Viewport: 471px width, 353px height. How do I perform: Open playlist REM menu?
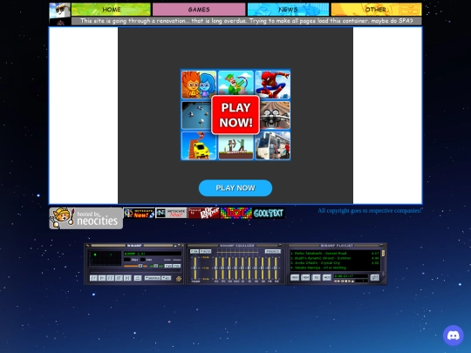(x=305, y=277)
